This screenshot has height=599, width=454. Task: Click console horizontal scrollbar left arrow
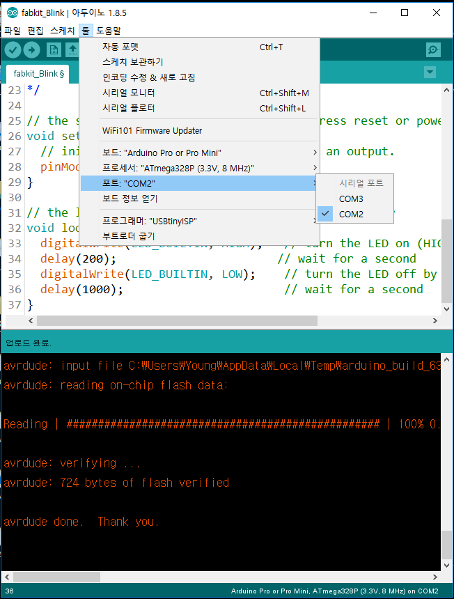click(7, 577)
